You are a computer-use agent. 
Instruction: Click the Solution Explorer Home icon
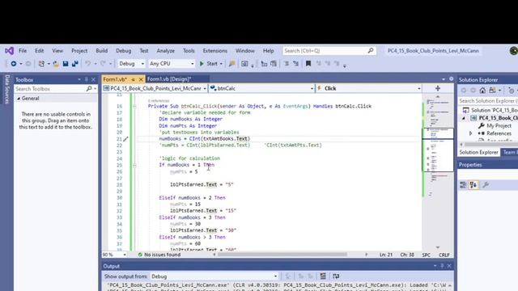tap(482, 91)
